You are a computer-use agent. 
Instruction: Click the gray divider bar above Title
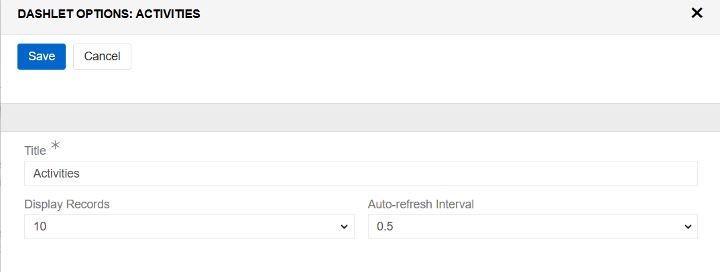(360, 117)
